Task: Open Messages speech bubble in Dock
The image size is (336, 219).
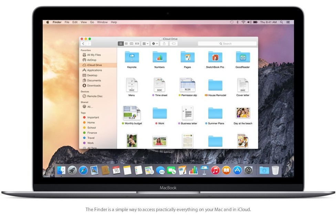Action: [160, 170]
